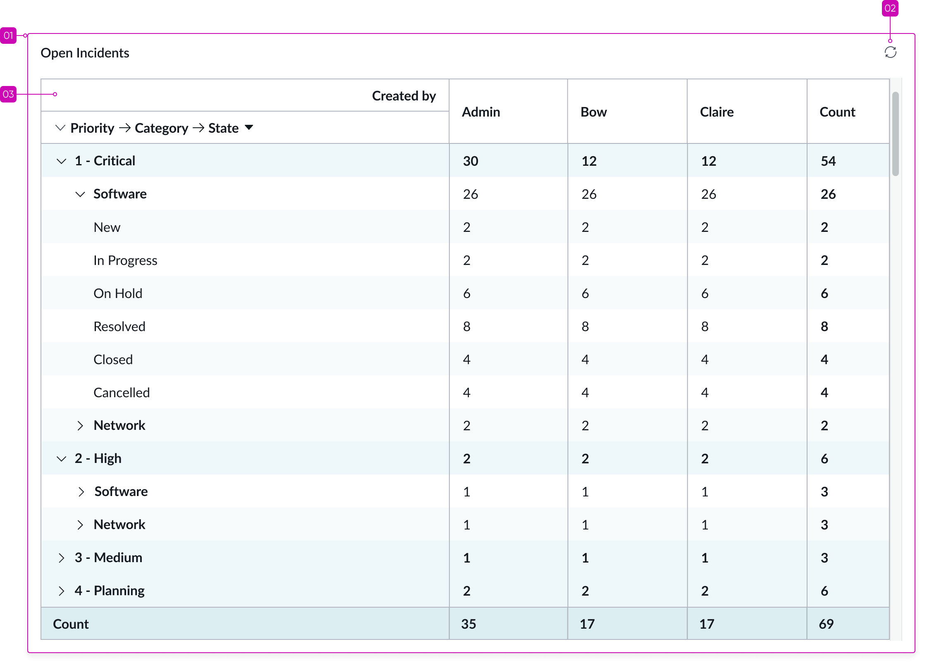
Task: Open the Resolved row under Software
Action: 119,326
